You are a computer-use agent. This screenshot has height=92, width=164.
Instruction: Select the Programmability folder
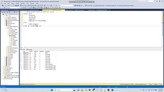[x=13, y=51]
